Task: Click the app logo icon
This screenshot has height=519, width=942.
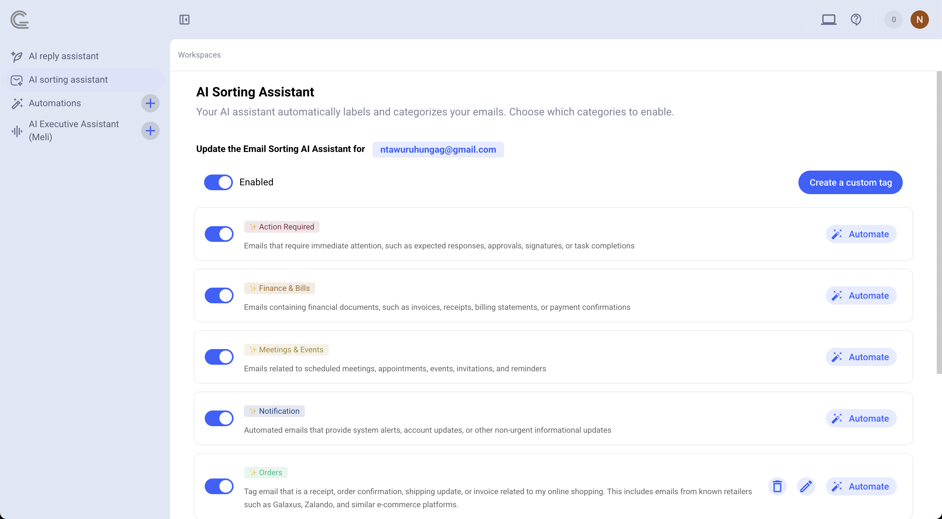Action: [20, 20]
